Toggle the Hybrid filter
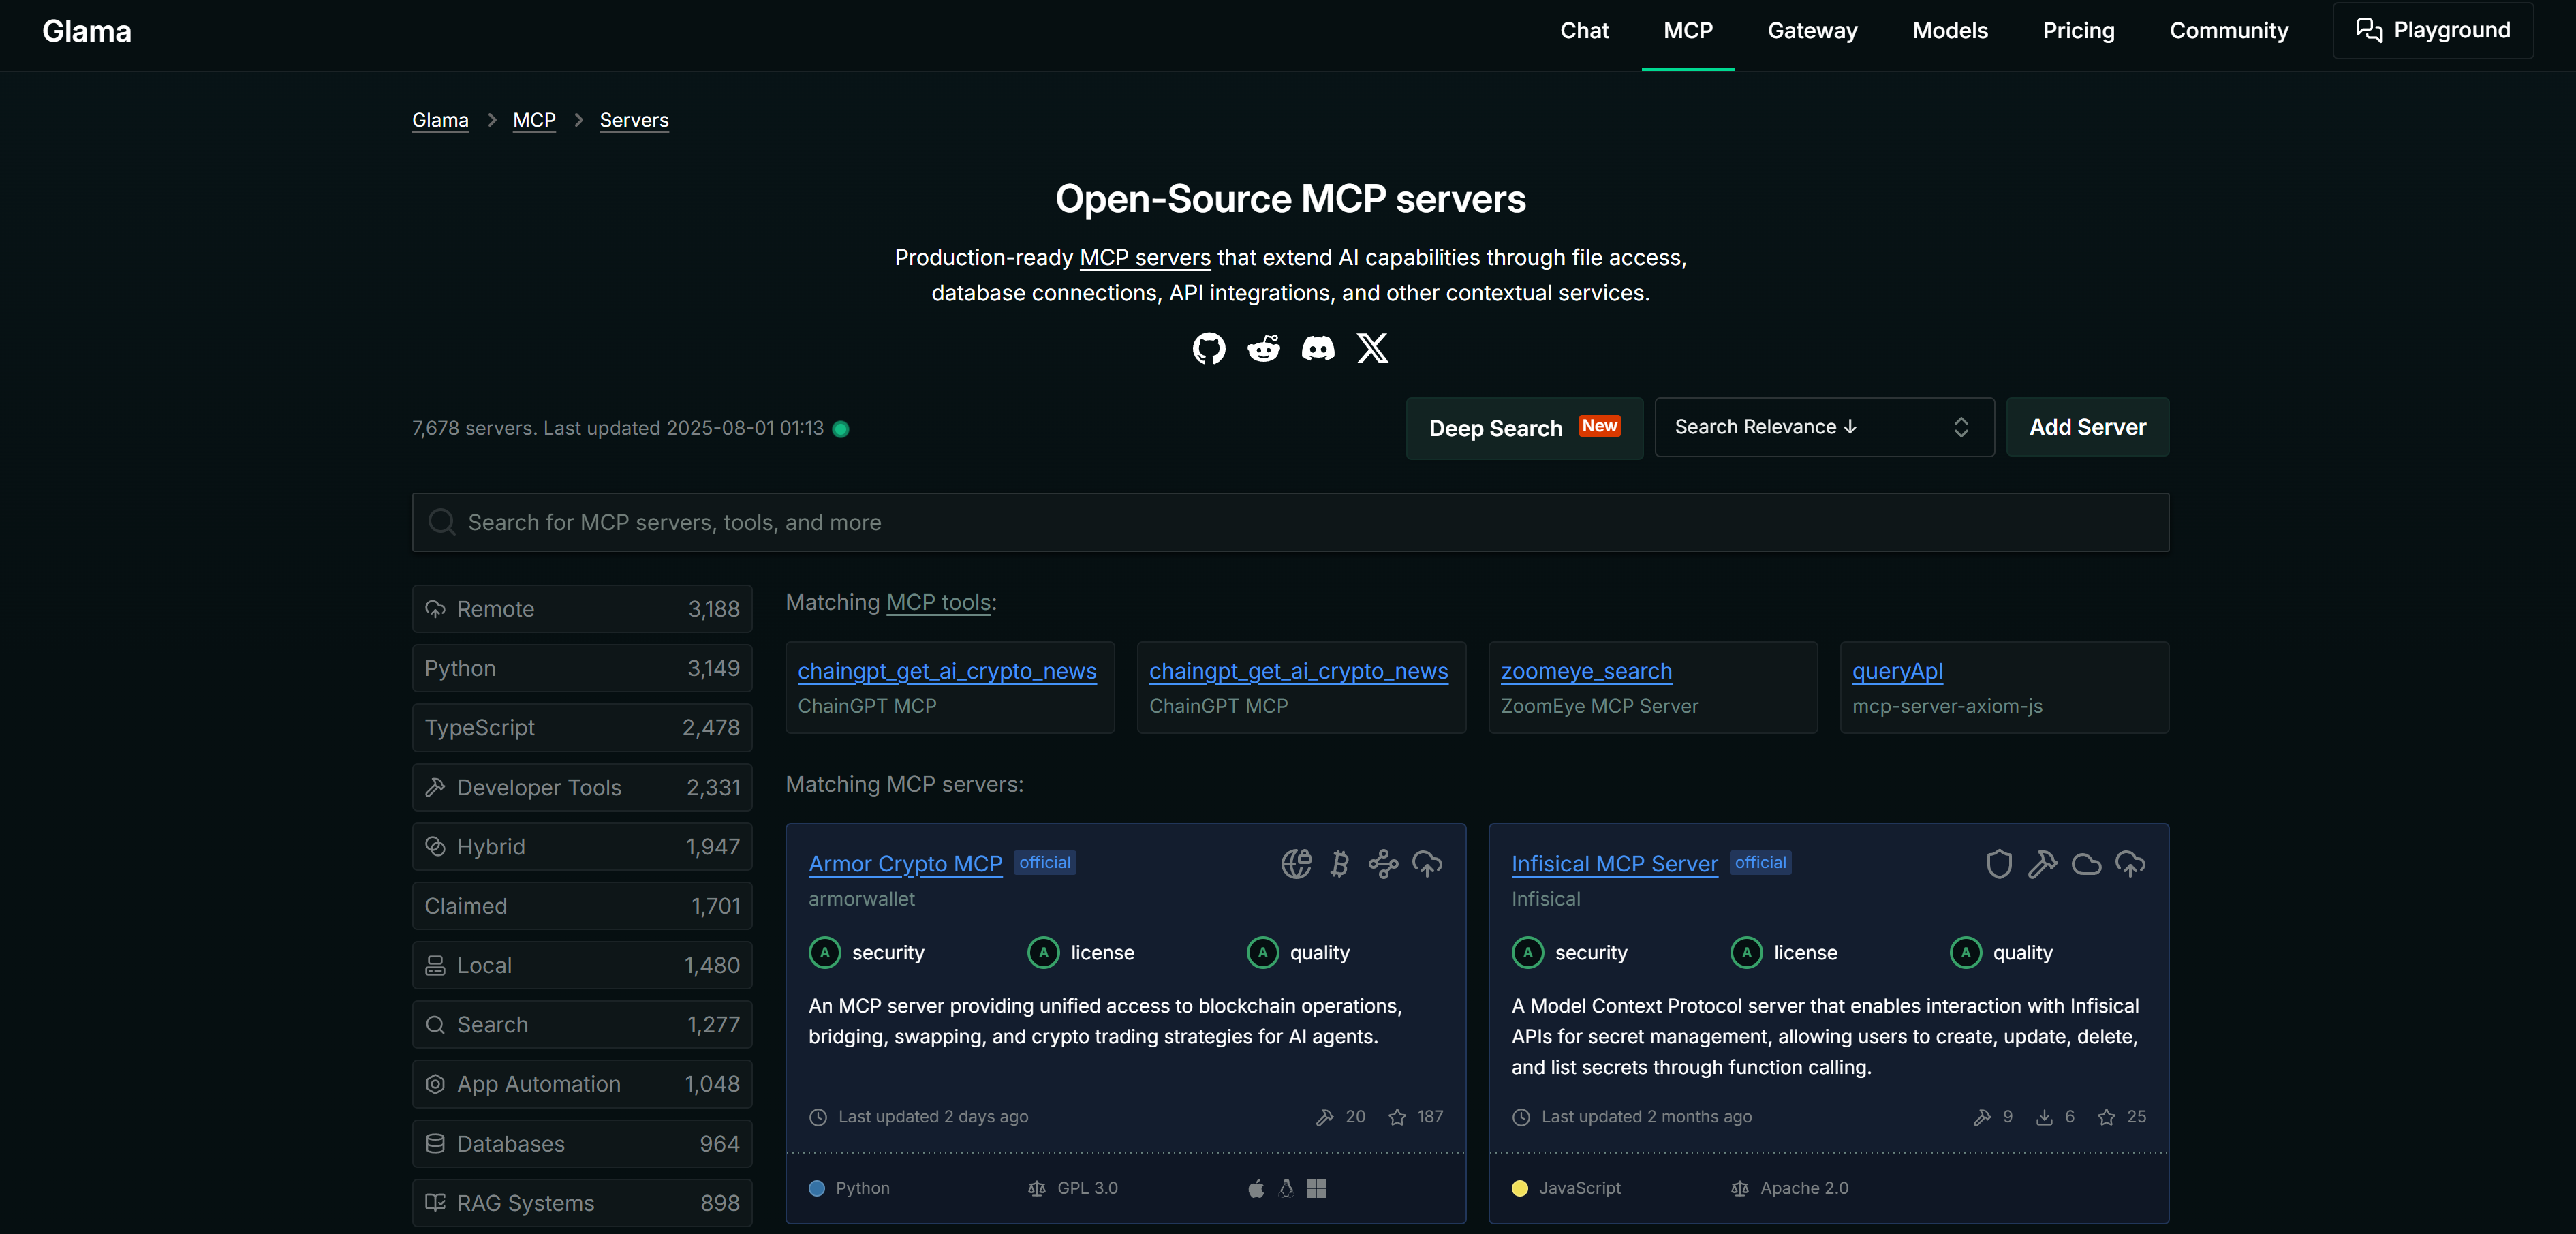 tap(581, 846)
